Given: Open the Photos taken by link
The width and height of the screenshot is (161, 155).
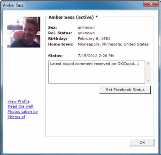Looking at the screenshot, I should [23, 112].
